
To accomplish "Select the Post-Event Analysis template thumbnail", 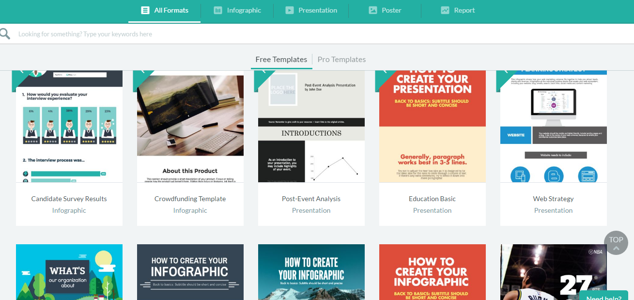I will [311, 126].
